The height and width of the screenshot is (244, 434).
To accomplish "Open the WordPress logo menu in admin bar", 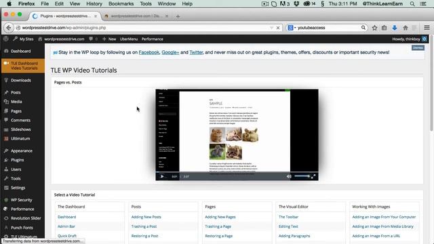I will (x=6, y=39).
